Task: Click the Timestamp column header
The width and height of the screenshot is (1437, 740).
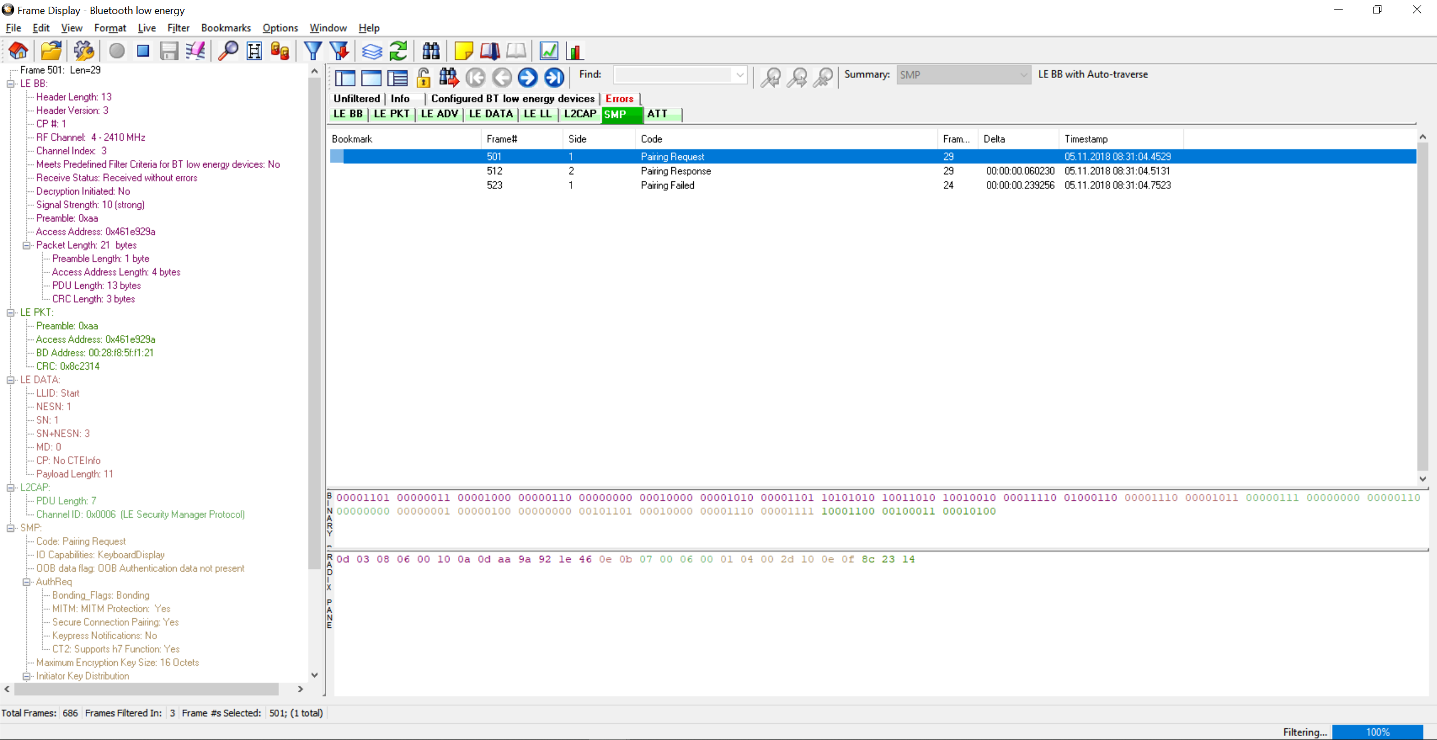Action: (1120, 139)
